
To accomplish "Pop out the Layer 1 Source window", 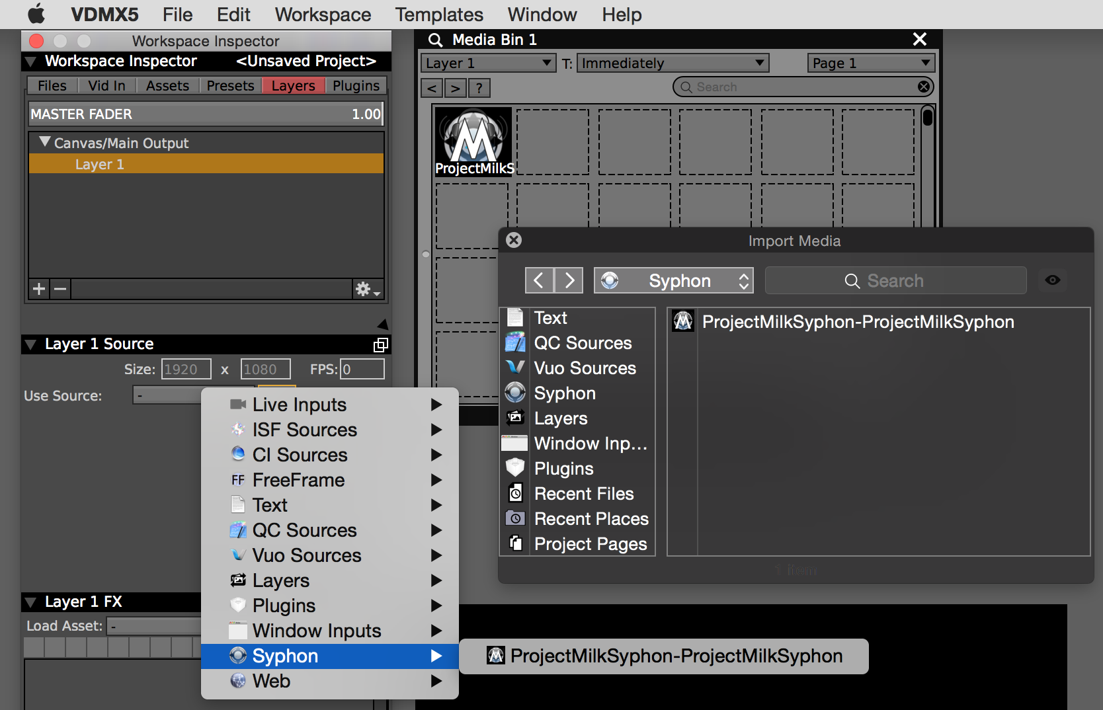I will [381, 344].
